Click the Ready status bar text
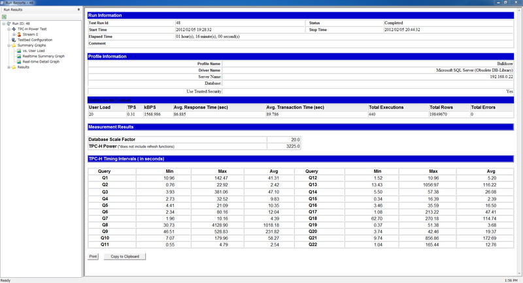This screenshot has height=283, width=523. (x=5, y=280)
